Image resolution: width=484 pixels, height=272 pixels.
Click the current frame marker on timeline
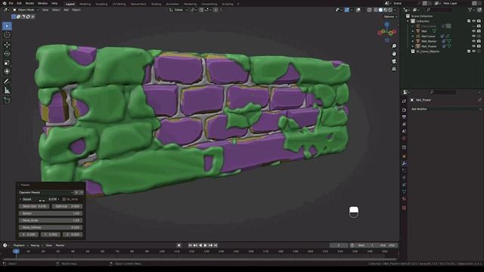click(16, 252)
